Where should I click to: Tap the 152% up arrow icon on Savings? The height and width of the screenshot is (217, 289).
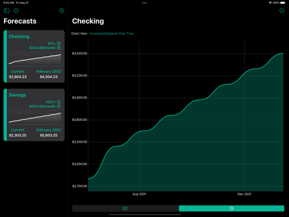pyautogui.click(x=59, y=102)
